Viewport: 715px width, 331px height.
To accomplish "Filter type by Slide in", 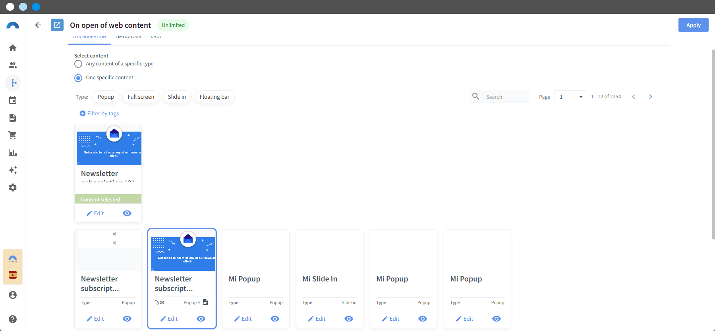I will 177,97.
